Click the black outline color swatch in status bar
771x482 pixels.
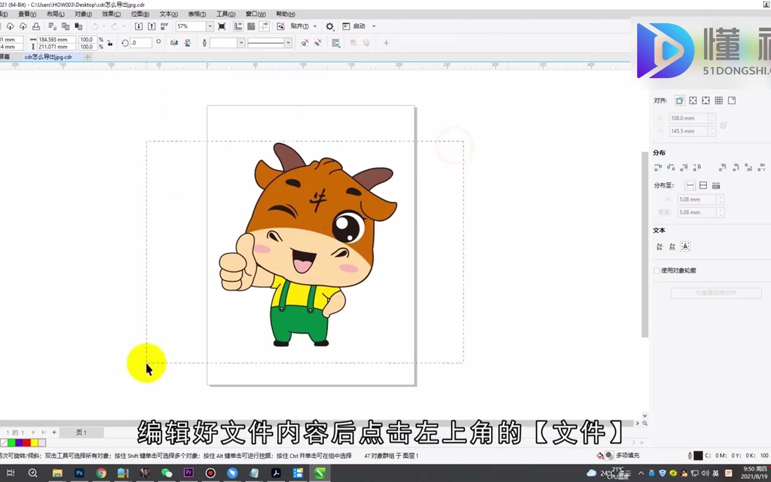tap(698, 456)
